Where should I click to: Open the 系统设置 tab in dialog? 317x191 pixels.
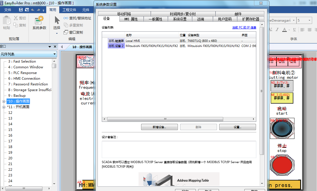[180, 19]
